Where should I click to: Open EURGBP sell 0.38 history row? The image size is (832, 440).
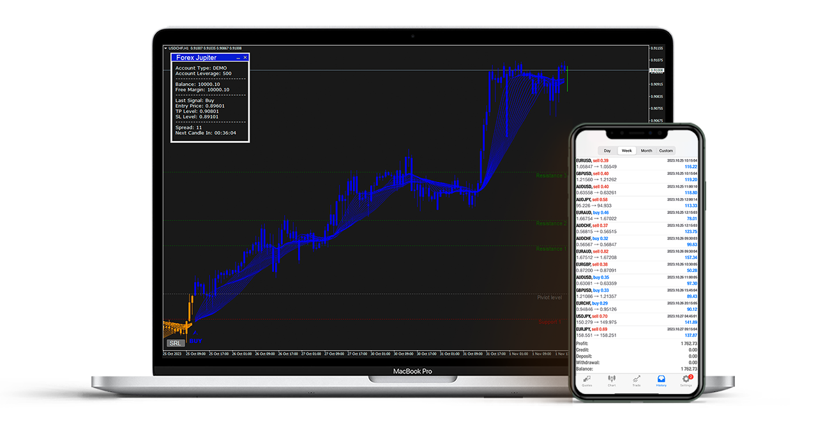tap(637, 268)
